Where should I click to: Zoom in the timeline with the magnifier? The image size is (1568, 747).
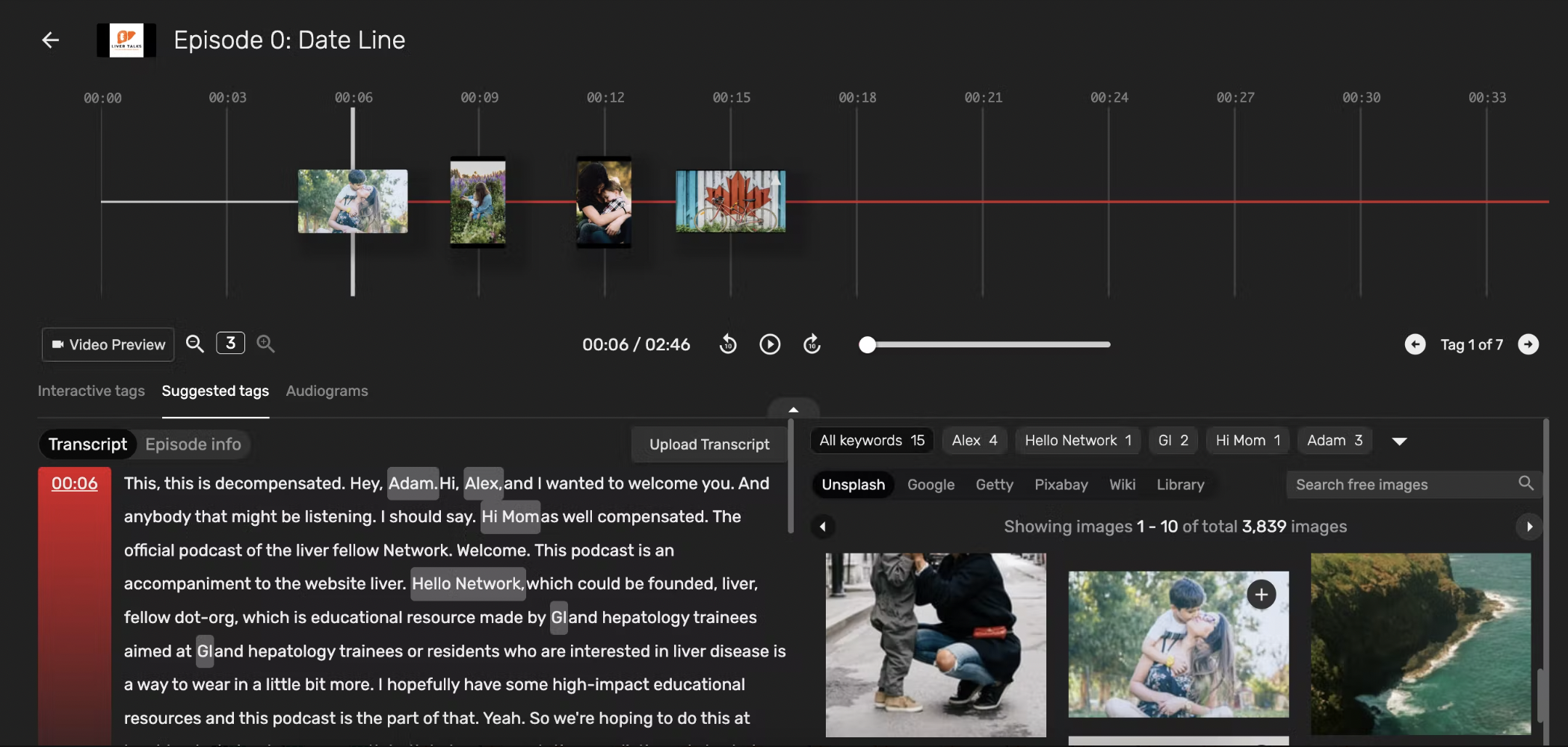pos(265,344)
